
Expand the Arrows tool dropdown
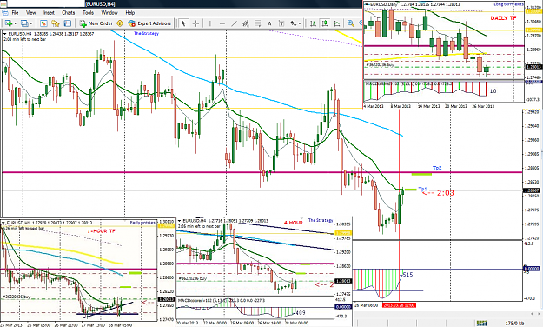click(300, 23)
